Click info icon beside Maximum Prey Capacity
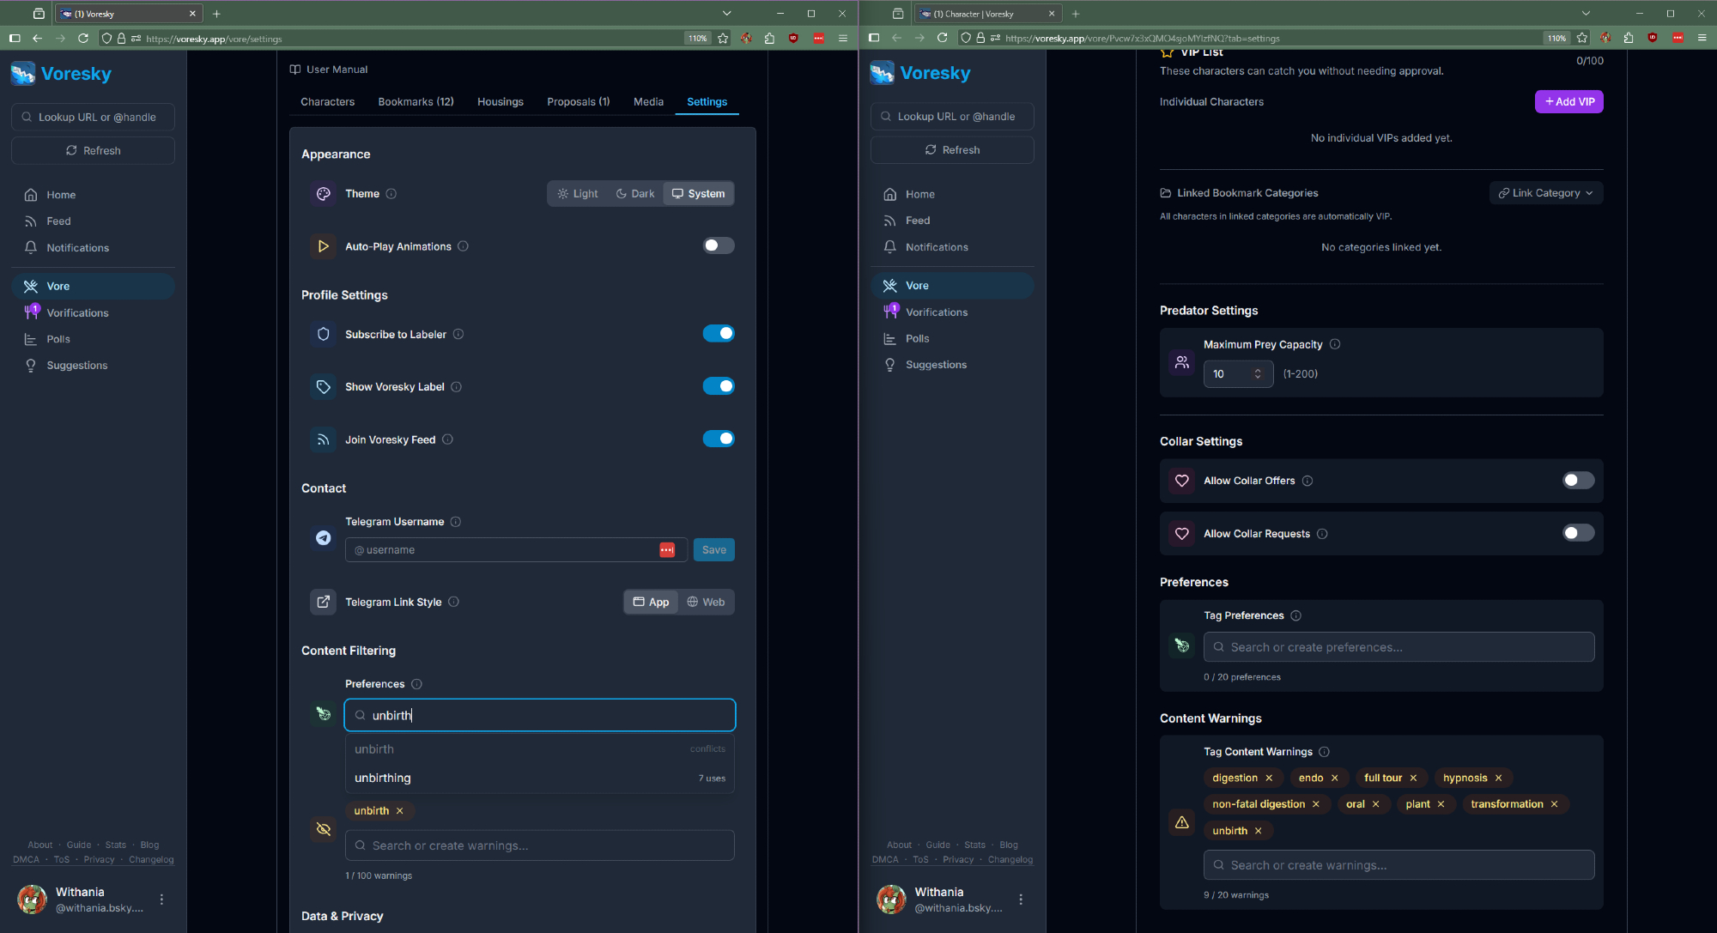The height and width of the screenshot is (933, 1717). pos(1335,344)
